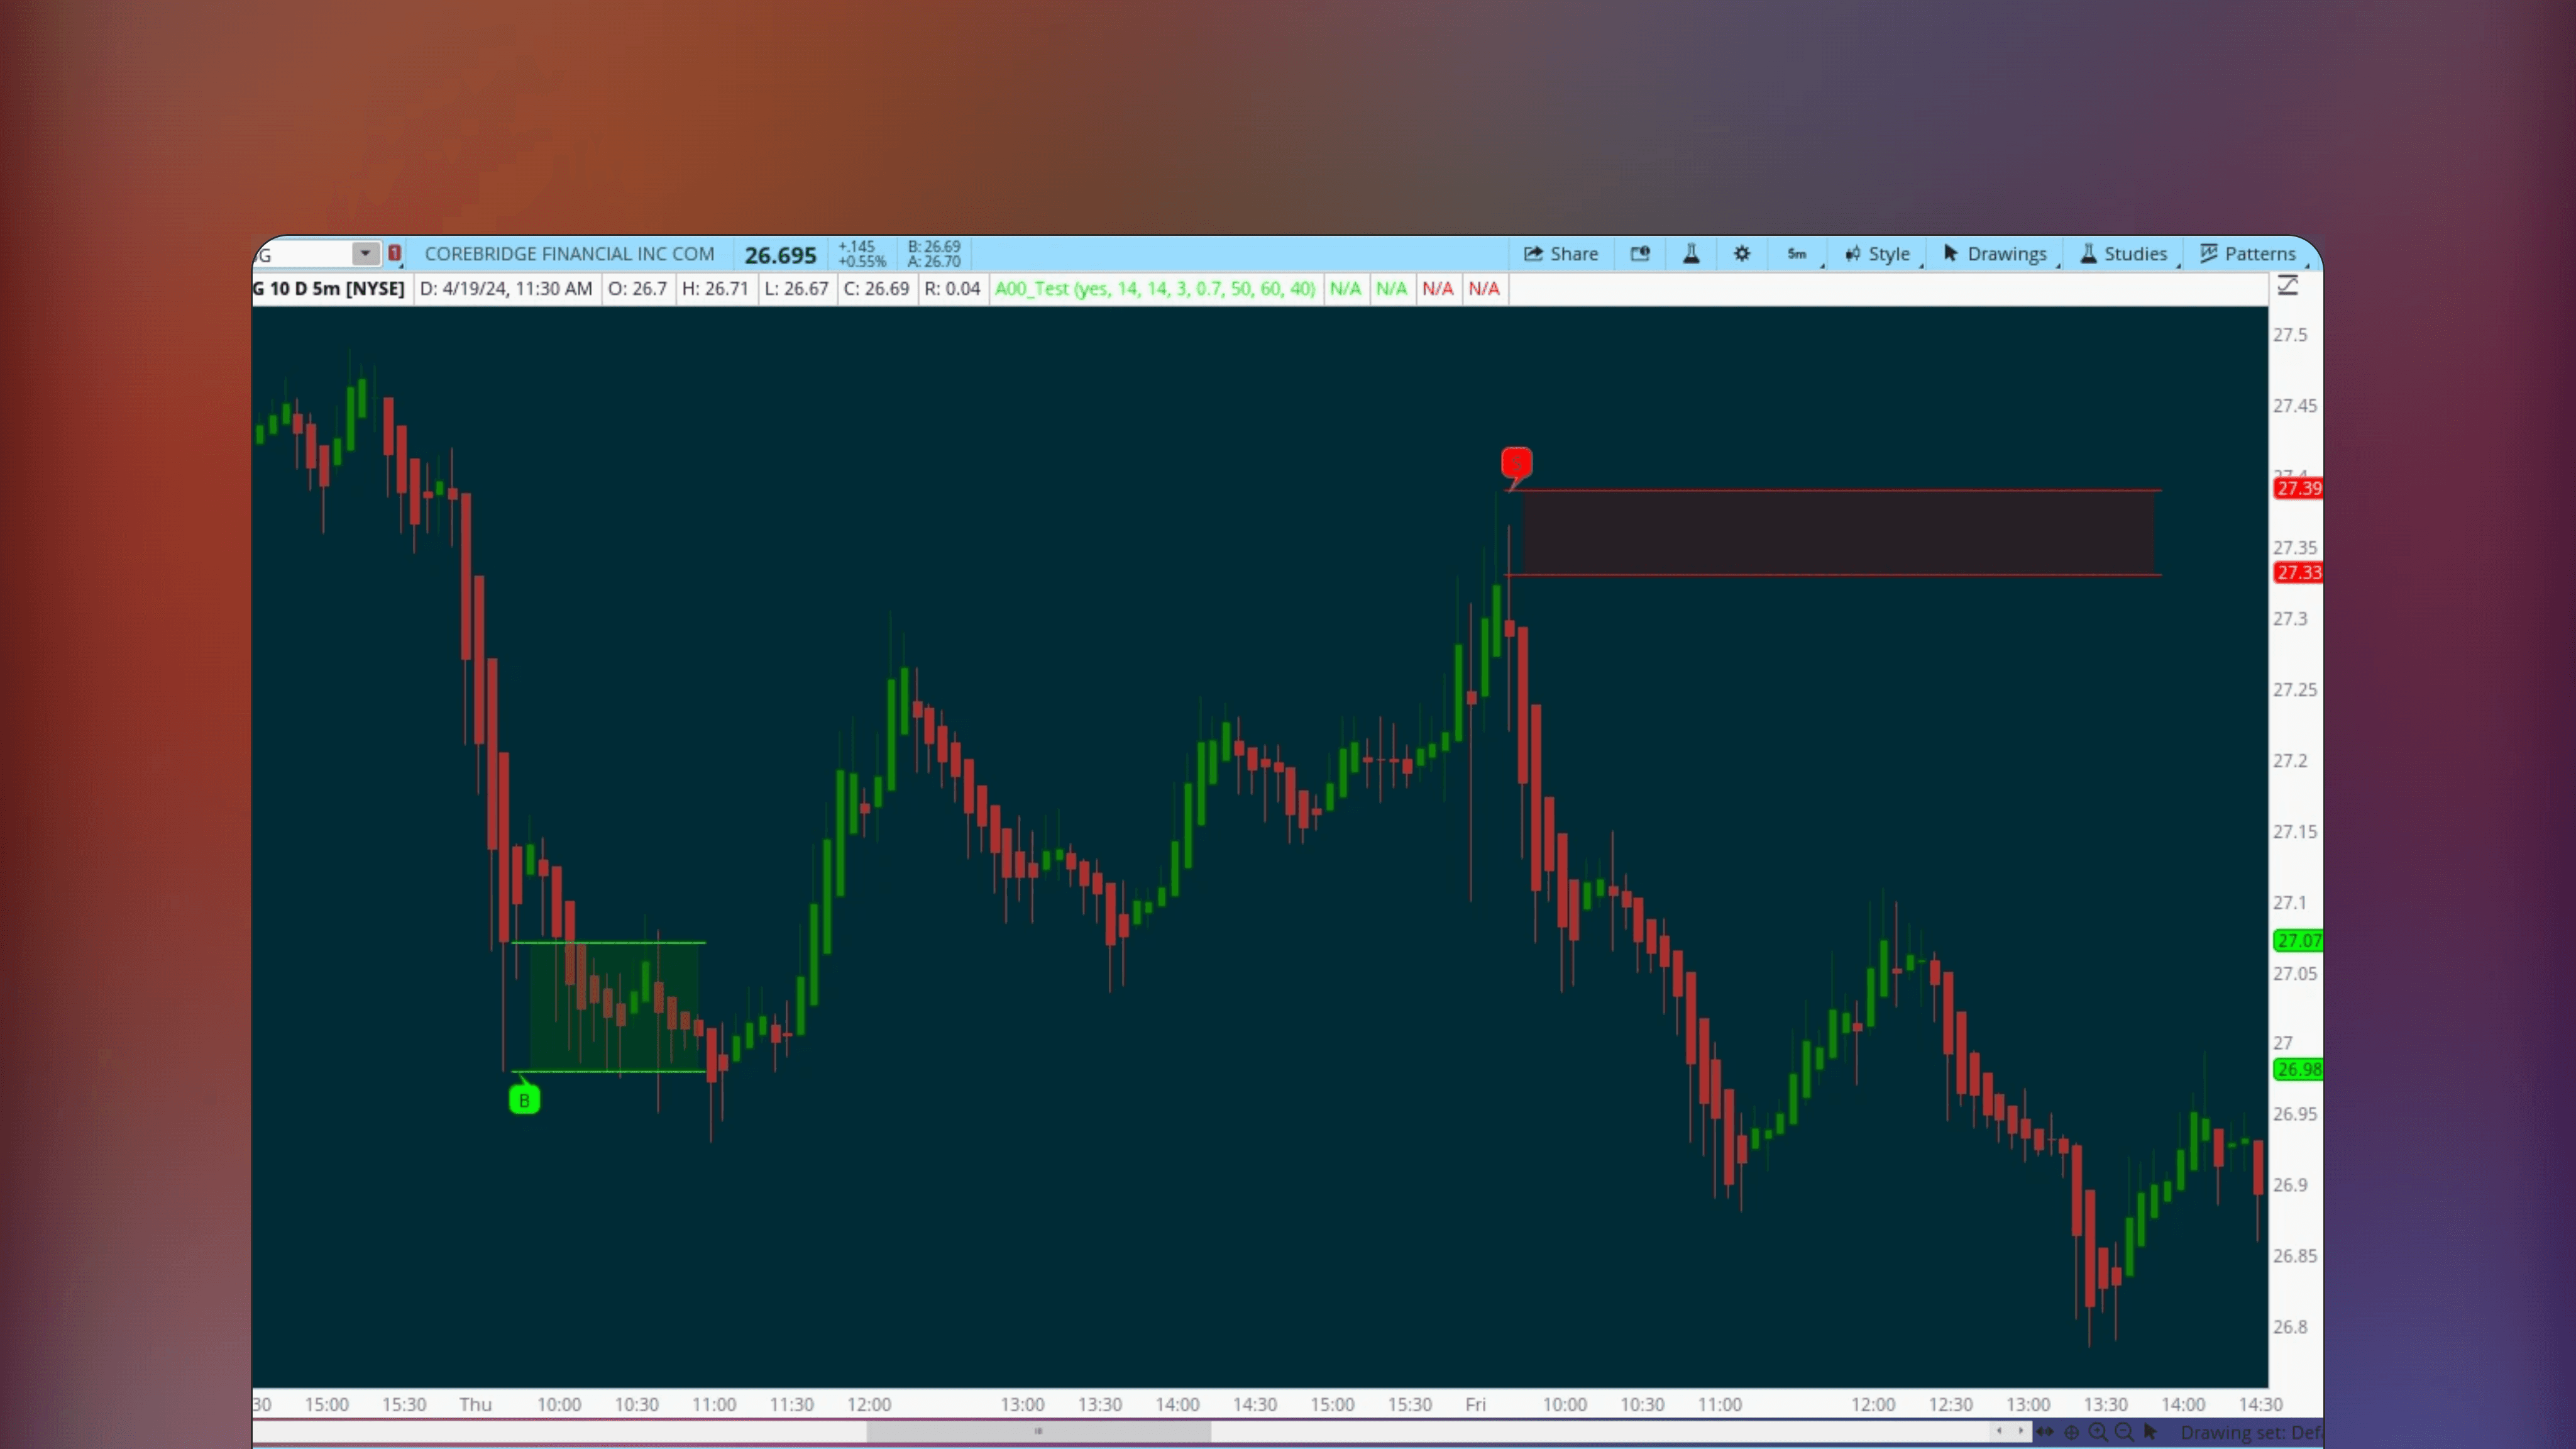Open the symbol dropdown arrow
The image size is (2576, 1449).
click(364, 253)
